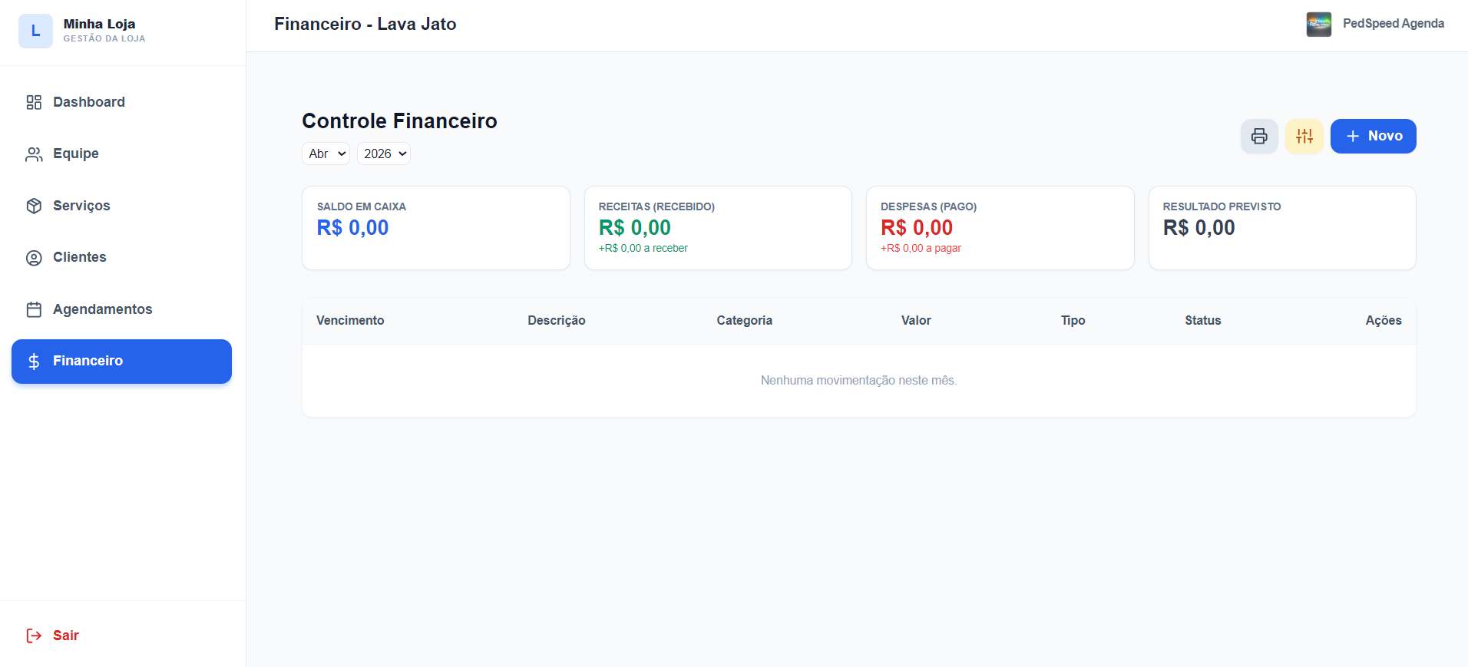Open the month dropdown showing Abr
The height and width of the screenshot is (667, 1468).
click(x=326, y=154)
